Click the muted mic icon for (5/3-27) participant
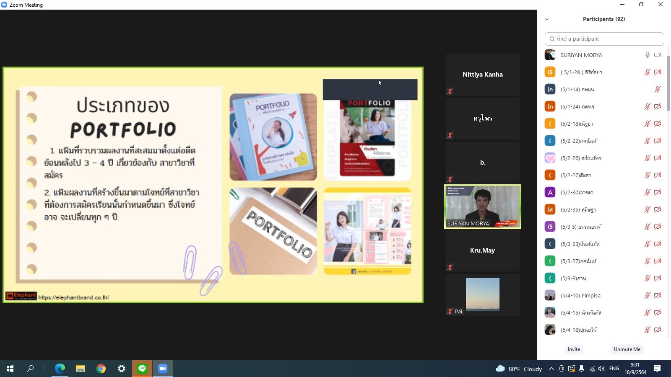671x377 pixels. coord(648,261)
